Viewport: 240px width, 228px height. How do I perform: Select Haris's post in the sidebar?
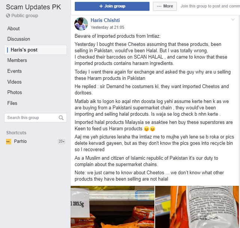point(36,50)
